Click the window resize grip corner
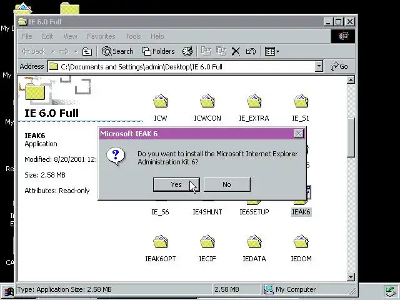400x300 pixels. 352,291
